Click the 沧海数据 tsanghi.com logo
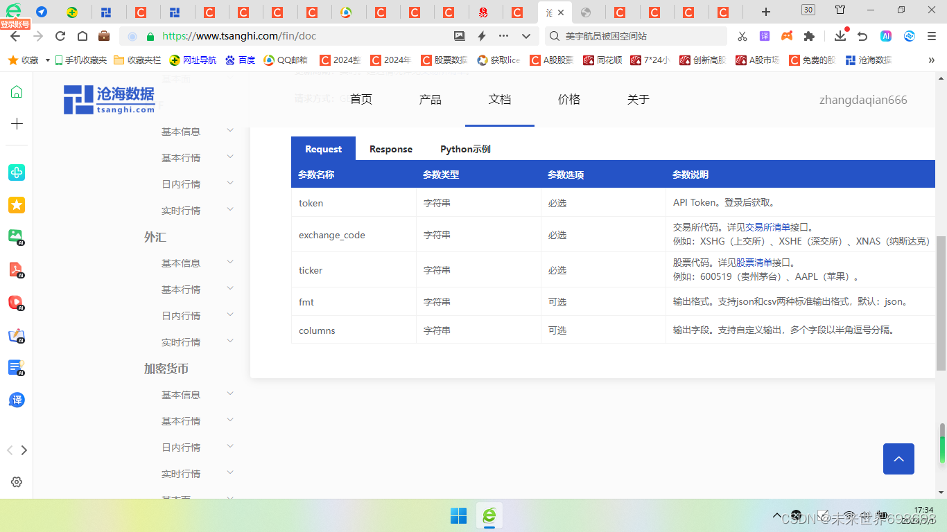Viewport: 947px width, 532px height. (110, 100)
